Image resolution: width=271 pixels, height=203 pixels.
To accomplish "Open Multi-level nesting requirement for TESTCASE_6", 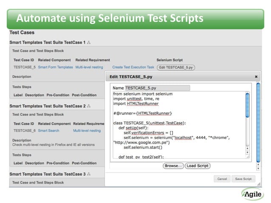I will (87, 131).
